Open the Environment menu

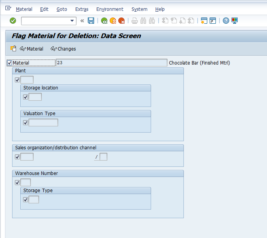[110, 9]
